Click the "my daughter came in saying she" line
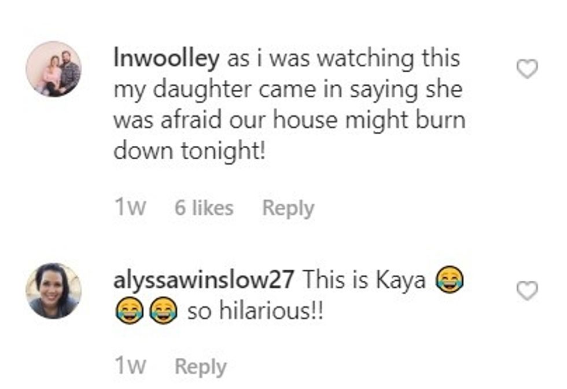 [x=288, y=90]
